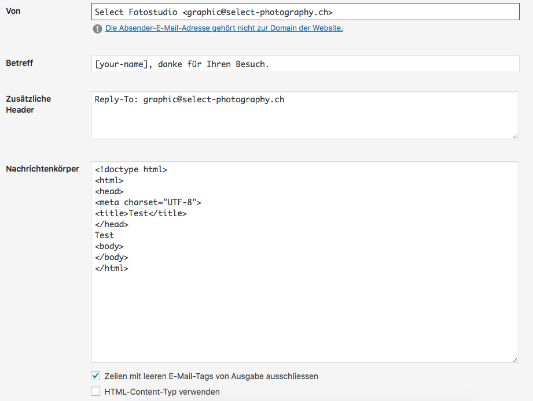
Task: Click the Nachrichtenkörper message body textarea
Action: (x=305, y=262)
